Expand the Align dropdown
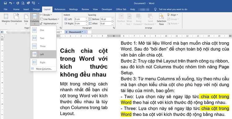The image size is (232, 119). 173,15
